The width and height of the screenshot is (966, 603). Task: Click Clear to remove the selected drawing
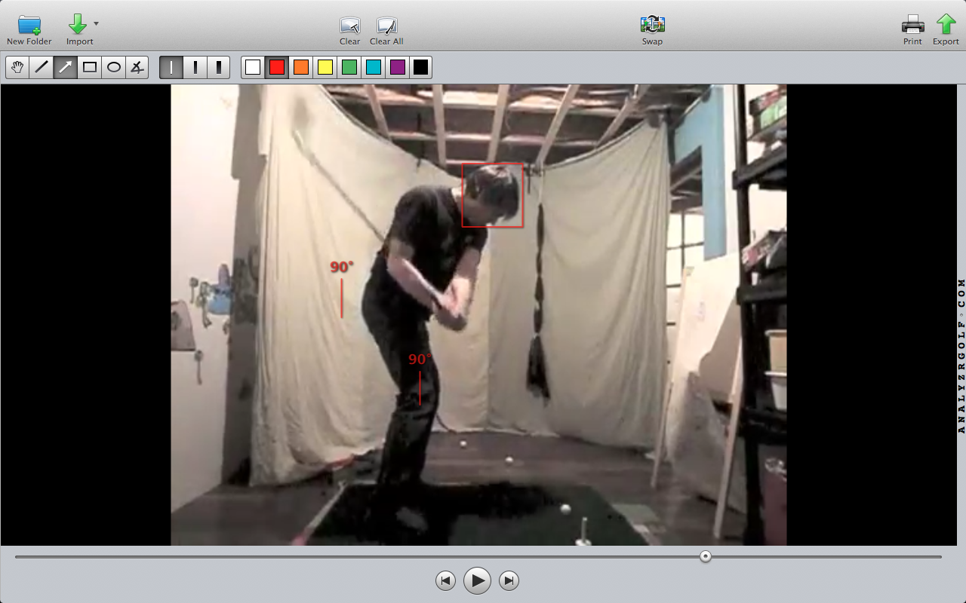point(349,26)
